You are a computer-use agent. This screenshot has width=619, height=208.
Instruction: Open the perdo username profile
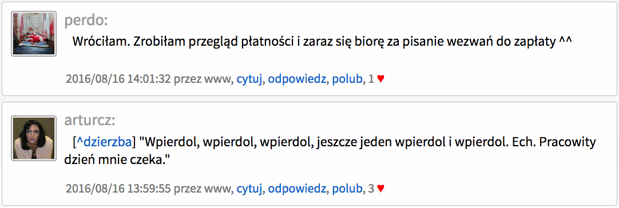86,21
